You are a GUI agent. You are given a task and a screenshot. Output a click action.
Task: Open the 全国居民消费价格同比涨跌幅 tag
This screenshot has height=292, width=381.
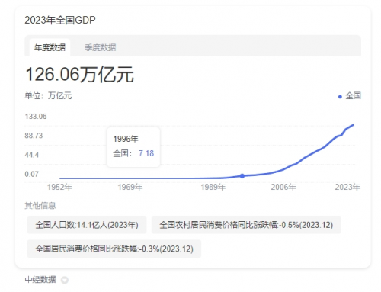[114, 249]
